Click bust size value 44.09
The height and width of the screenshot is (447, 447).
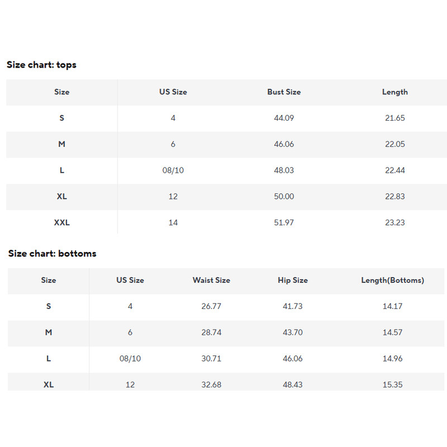pyautogui.click(x=284, y=118)
